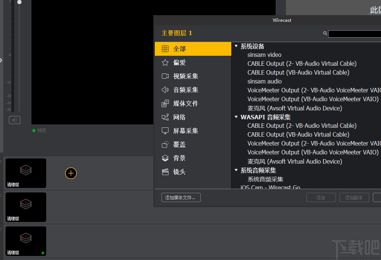Toggle selection of sinsam audio device

coord(264,81)
